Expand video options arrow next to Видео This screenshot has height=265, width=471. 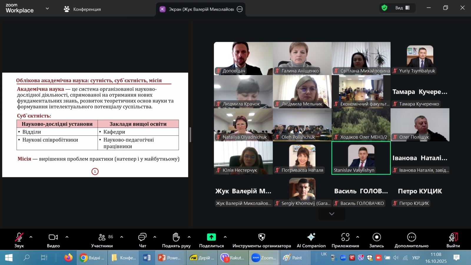(x=67, y=237)
